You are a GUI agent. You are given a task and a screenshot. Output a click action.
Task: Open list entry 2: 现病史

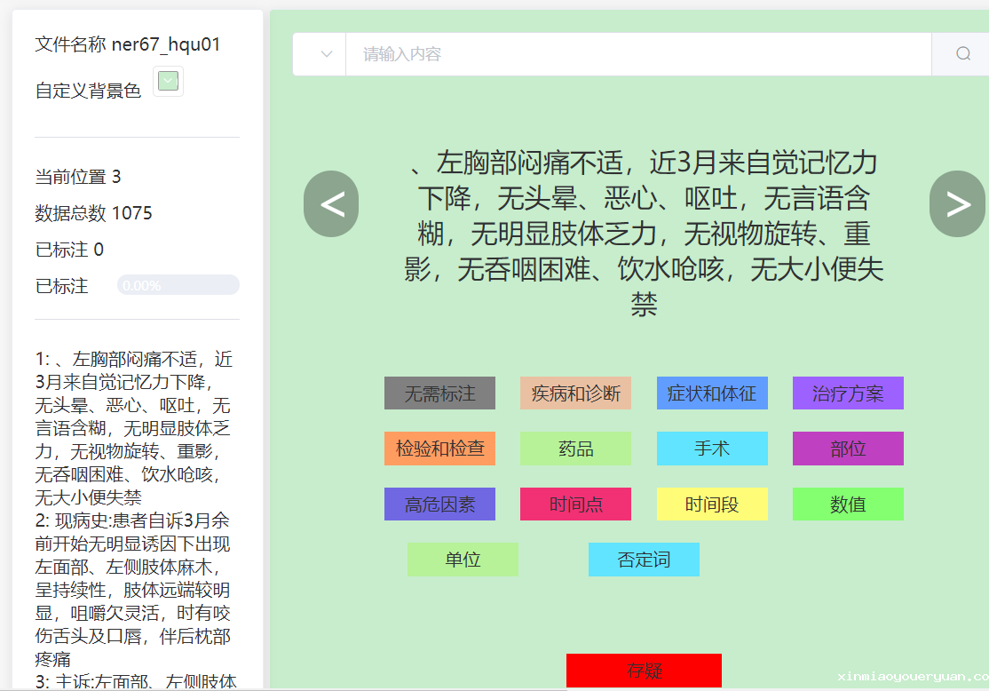pyautogui.click(x=134, y=590)
